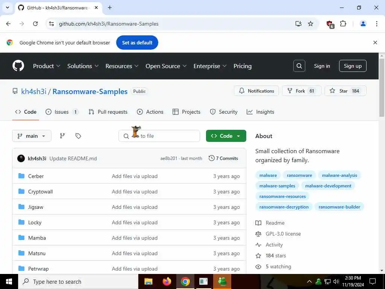
Task: Click Chrome icon in taskbar
Action: [185, 281]
